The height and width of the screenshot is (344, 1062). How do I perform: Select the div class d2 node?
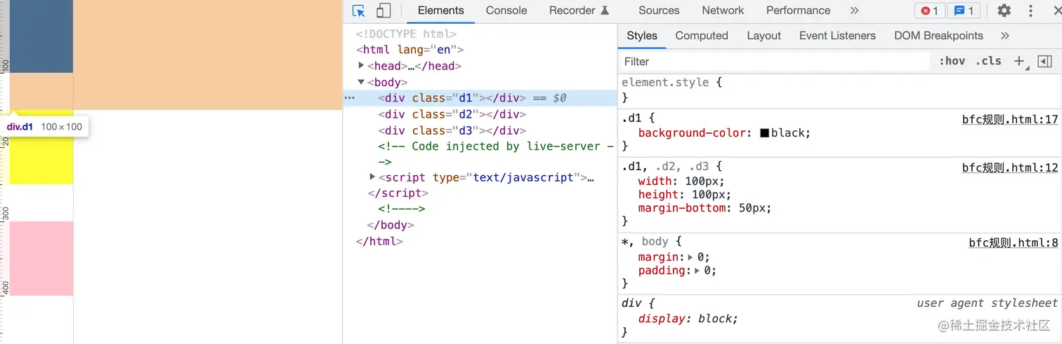(x=452, y=114)
